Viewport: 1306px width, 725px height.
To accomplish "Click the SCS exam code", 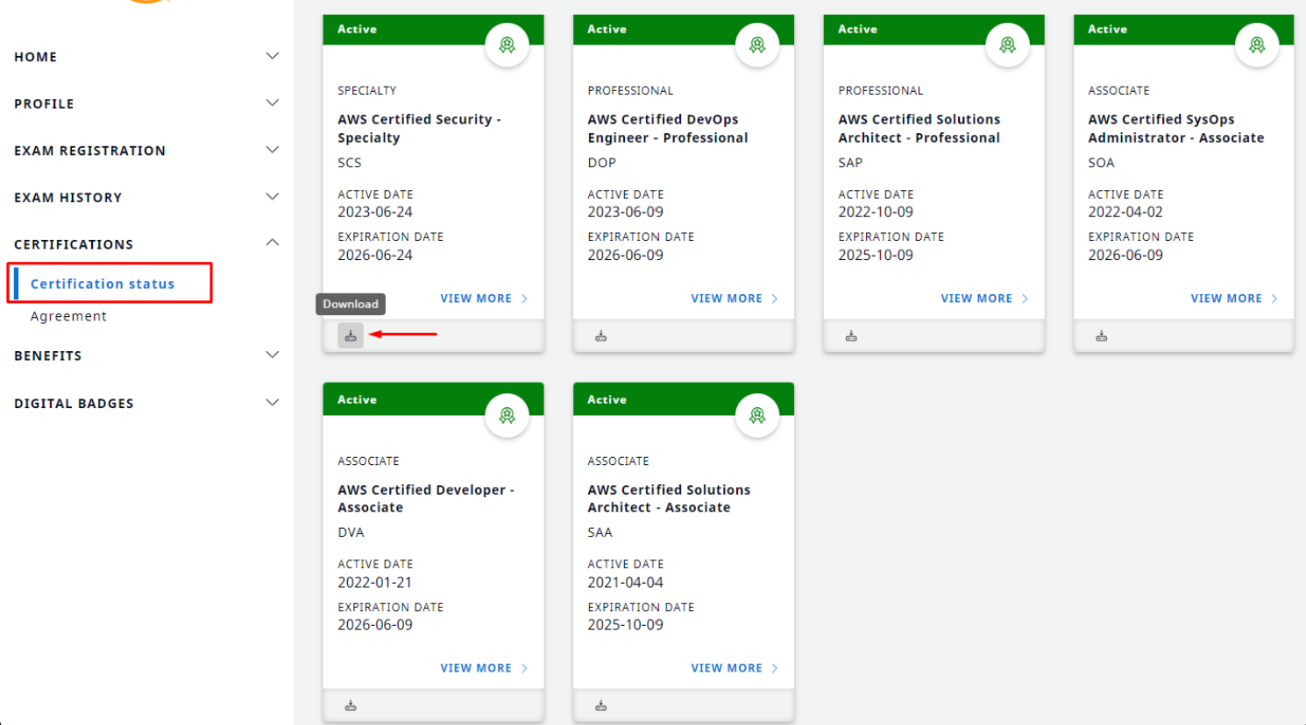I will pos(350,163).
